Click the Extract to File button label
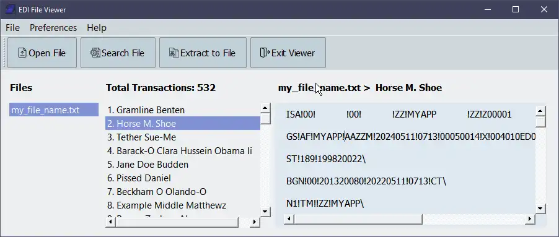 tap(208, 53)
